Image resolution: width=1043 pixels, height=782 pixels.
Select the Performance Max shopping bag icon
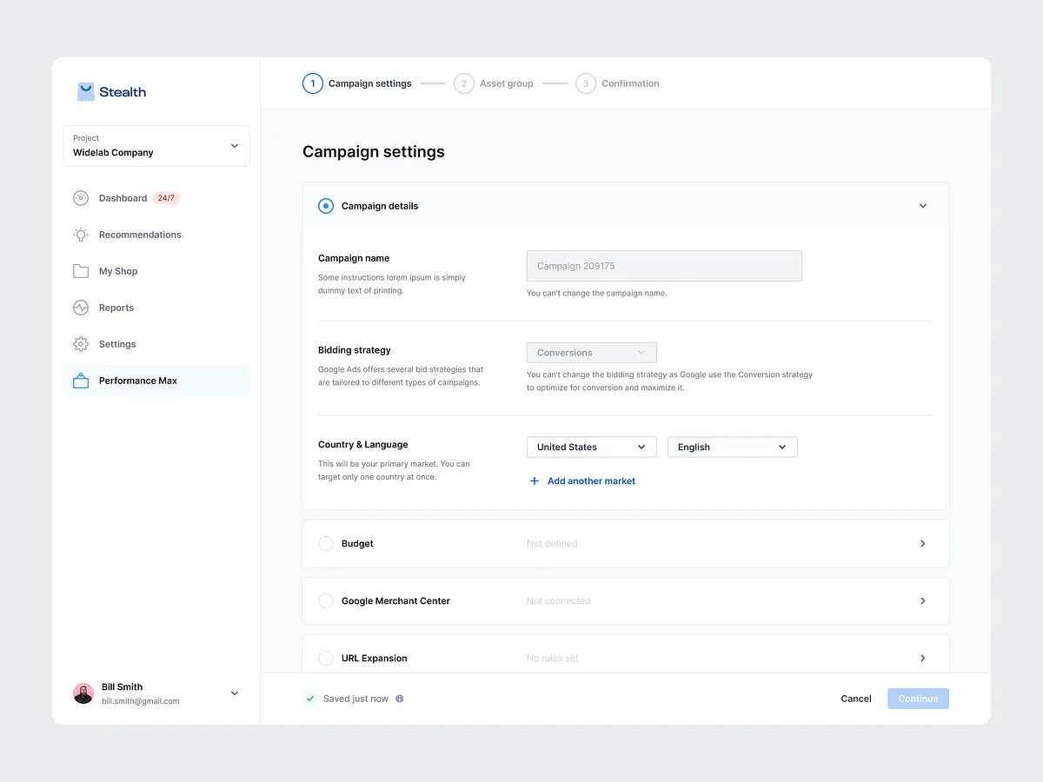[80, 380]
